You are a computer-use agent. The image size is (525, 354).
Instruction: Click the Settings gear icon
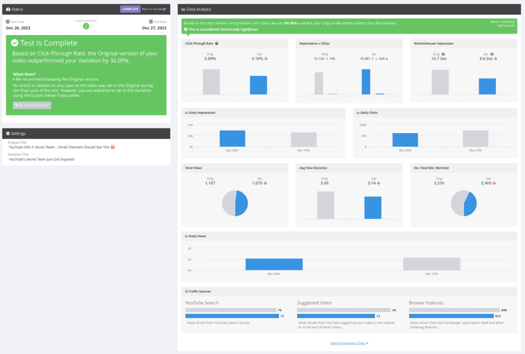(8, 133)
